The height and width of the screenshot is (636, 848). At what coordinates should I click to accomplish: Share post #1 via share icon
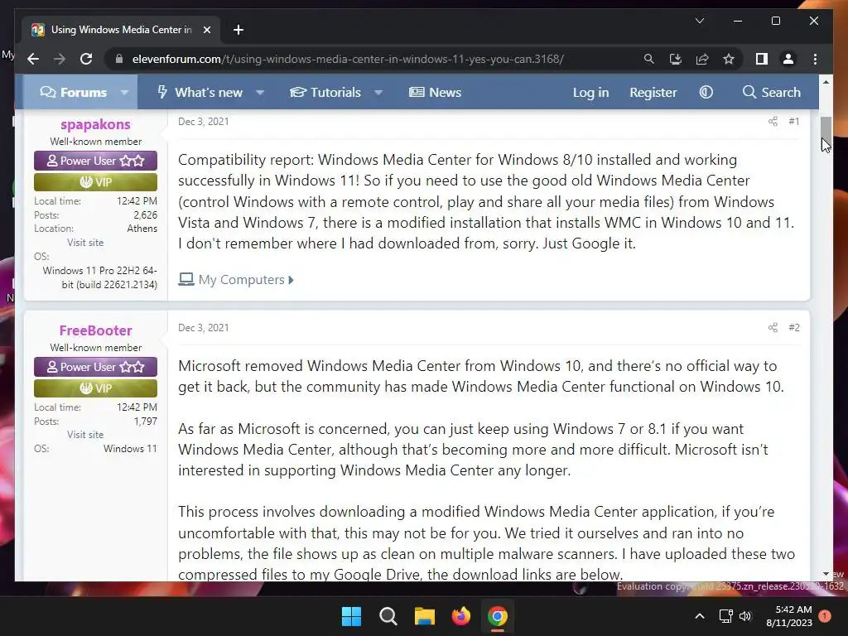(773, 121)
